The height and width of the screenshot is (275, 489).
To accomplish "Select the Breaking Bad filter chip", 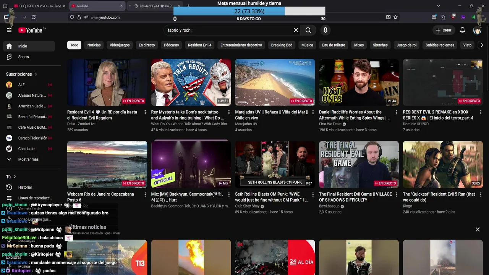I will [x=282, y=45].
